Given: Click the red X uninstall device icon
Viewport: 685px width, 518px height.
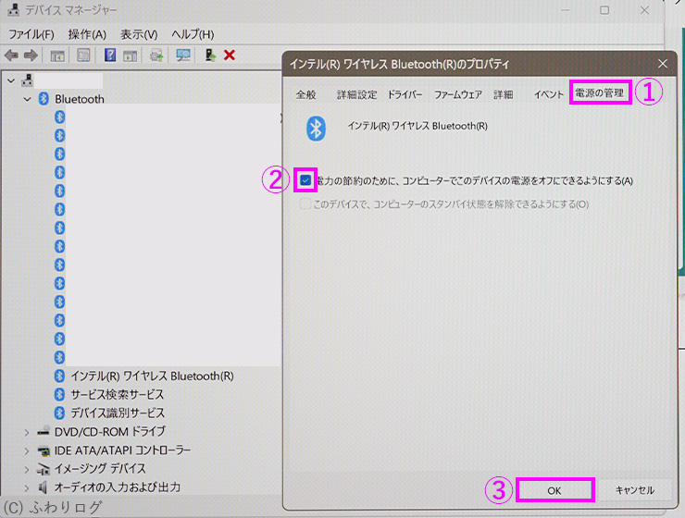Looking at the screenshot, I should 230,55.
